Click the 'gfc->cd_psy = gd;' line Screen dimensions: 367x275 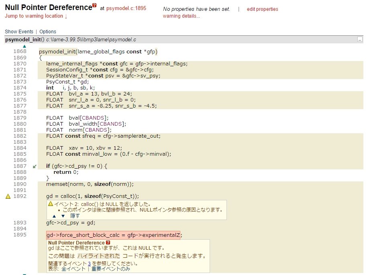click(71, 222)
